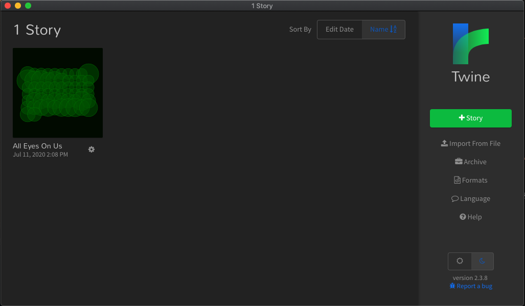
Task: Click the Jul 11, 2020 2:08 PM date
Action: point(40,155)
